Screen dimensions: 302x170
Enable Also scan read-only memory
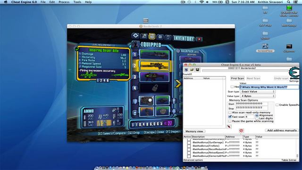230,112
